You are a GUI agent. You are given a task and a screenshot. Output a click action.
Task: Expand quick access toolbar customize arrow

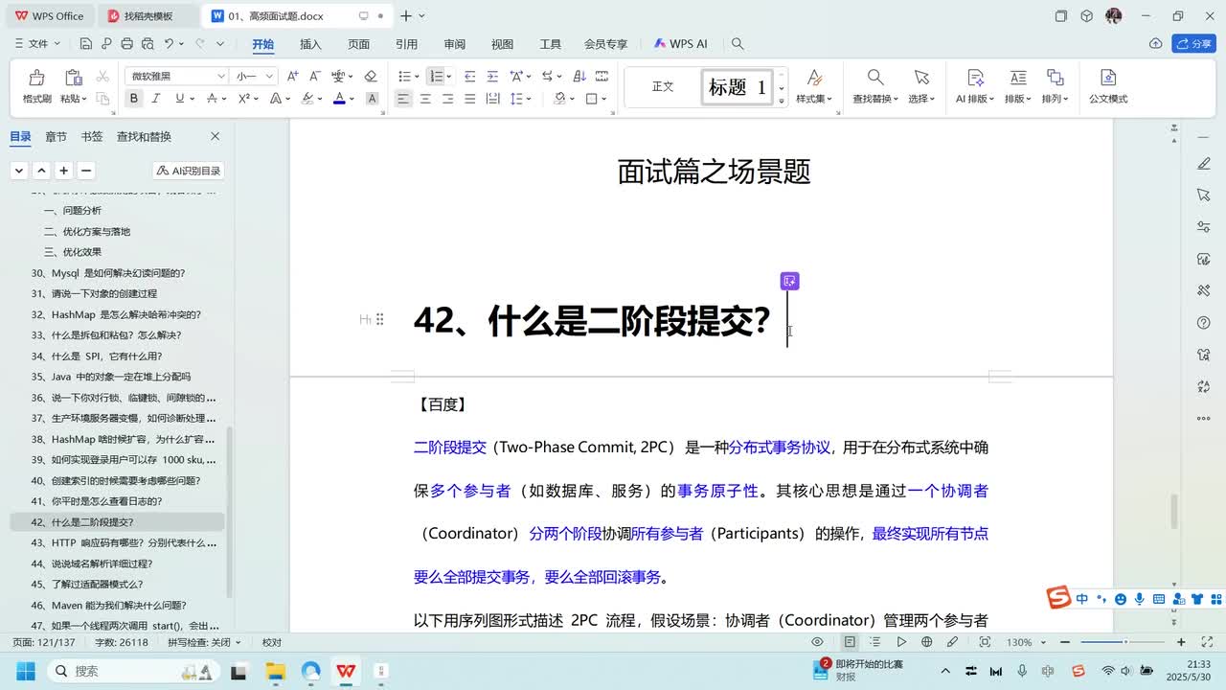(x=220, y=44)
